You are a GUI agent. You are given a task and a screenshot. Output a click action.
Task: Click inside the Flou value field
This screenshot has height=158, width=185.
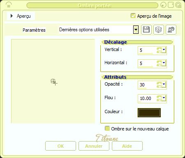point(147,98)
